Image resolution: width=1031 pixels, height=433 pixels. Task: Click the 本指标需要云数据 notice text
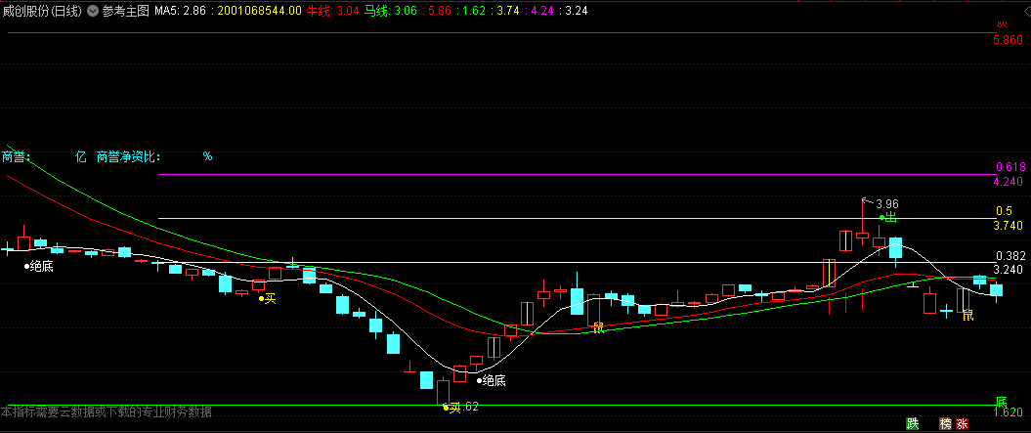[x=107, y=412]
